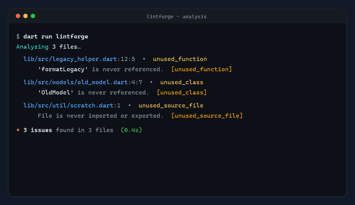Screen dimensions: 355x205
Task: Click the window title 'lintforge — analysis'
Action: 176,16
